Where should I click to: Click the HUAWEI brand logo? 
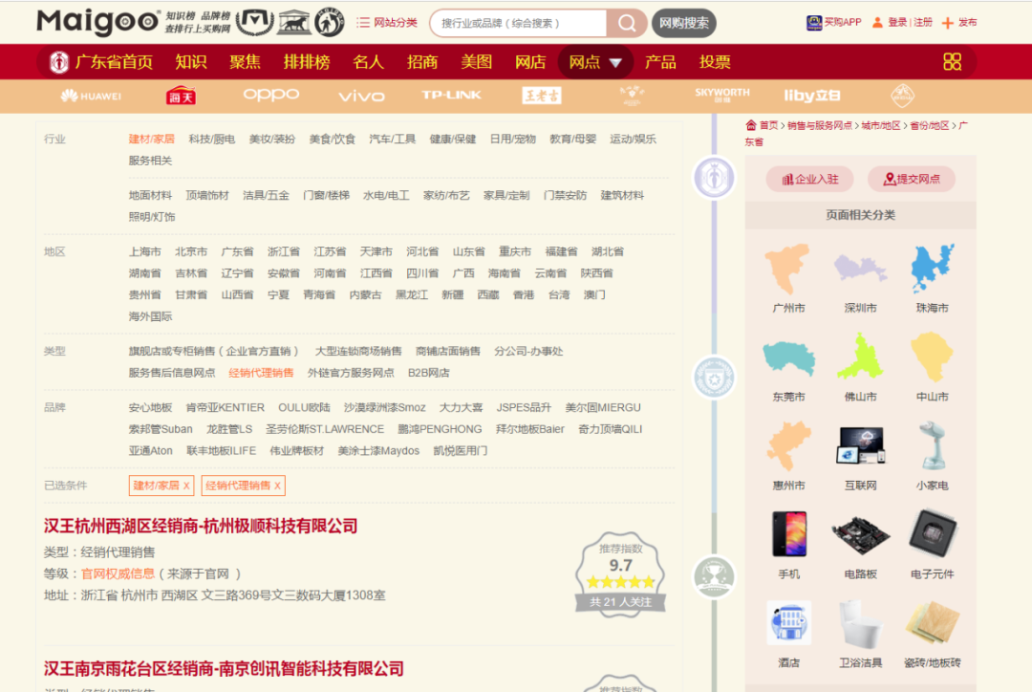click(92, 97)
